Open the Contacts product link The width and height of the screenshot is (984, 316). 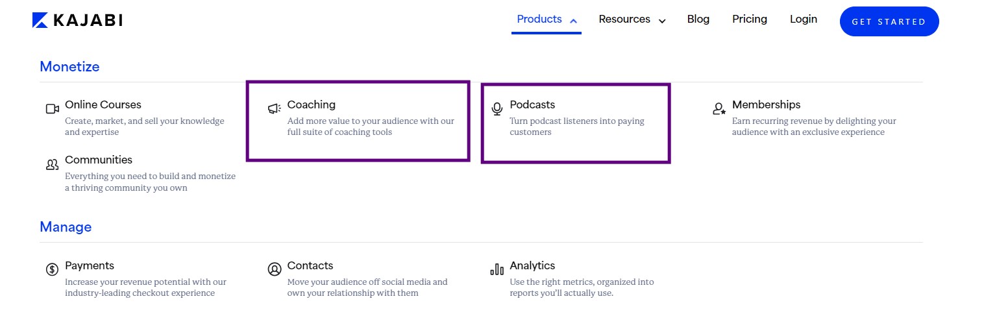pyautogui.click(x=310, y=265)
